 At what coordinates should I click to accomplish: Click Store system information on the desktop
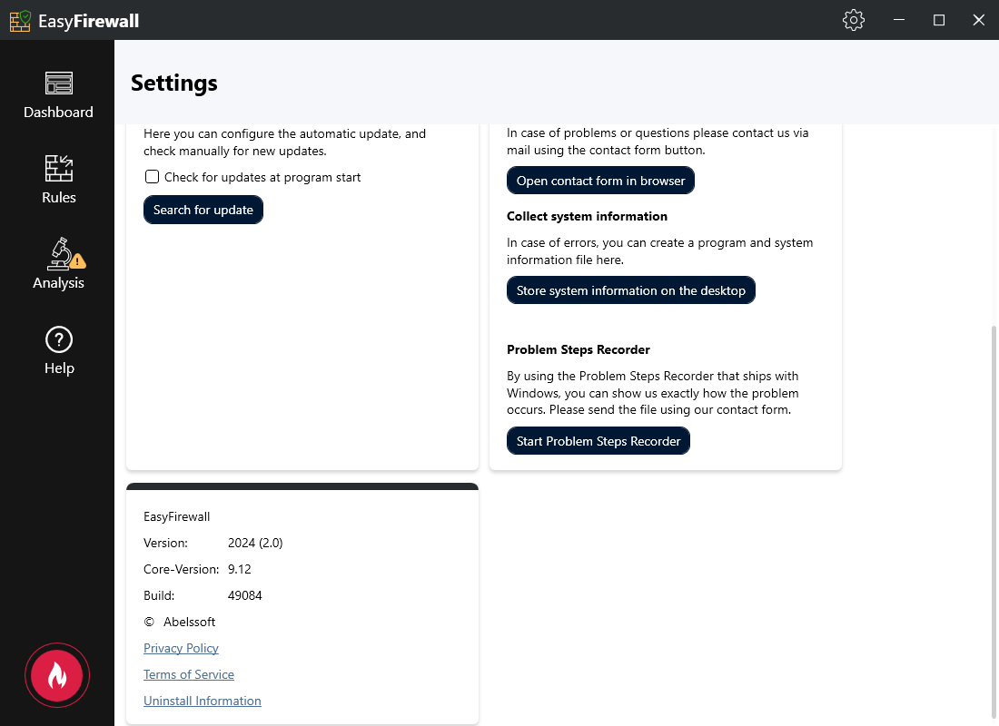(x=631, y=290)
